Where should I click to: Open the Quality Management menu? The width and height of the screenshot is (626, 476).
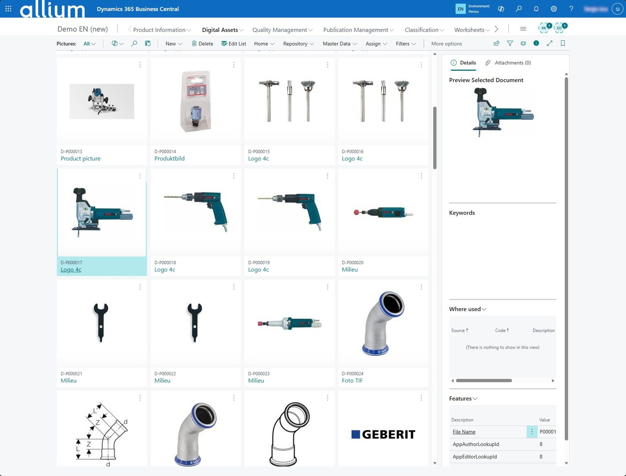point(282,30)
